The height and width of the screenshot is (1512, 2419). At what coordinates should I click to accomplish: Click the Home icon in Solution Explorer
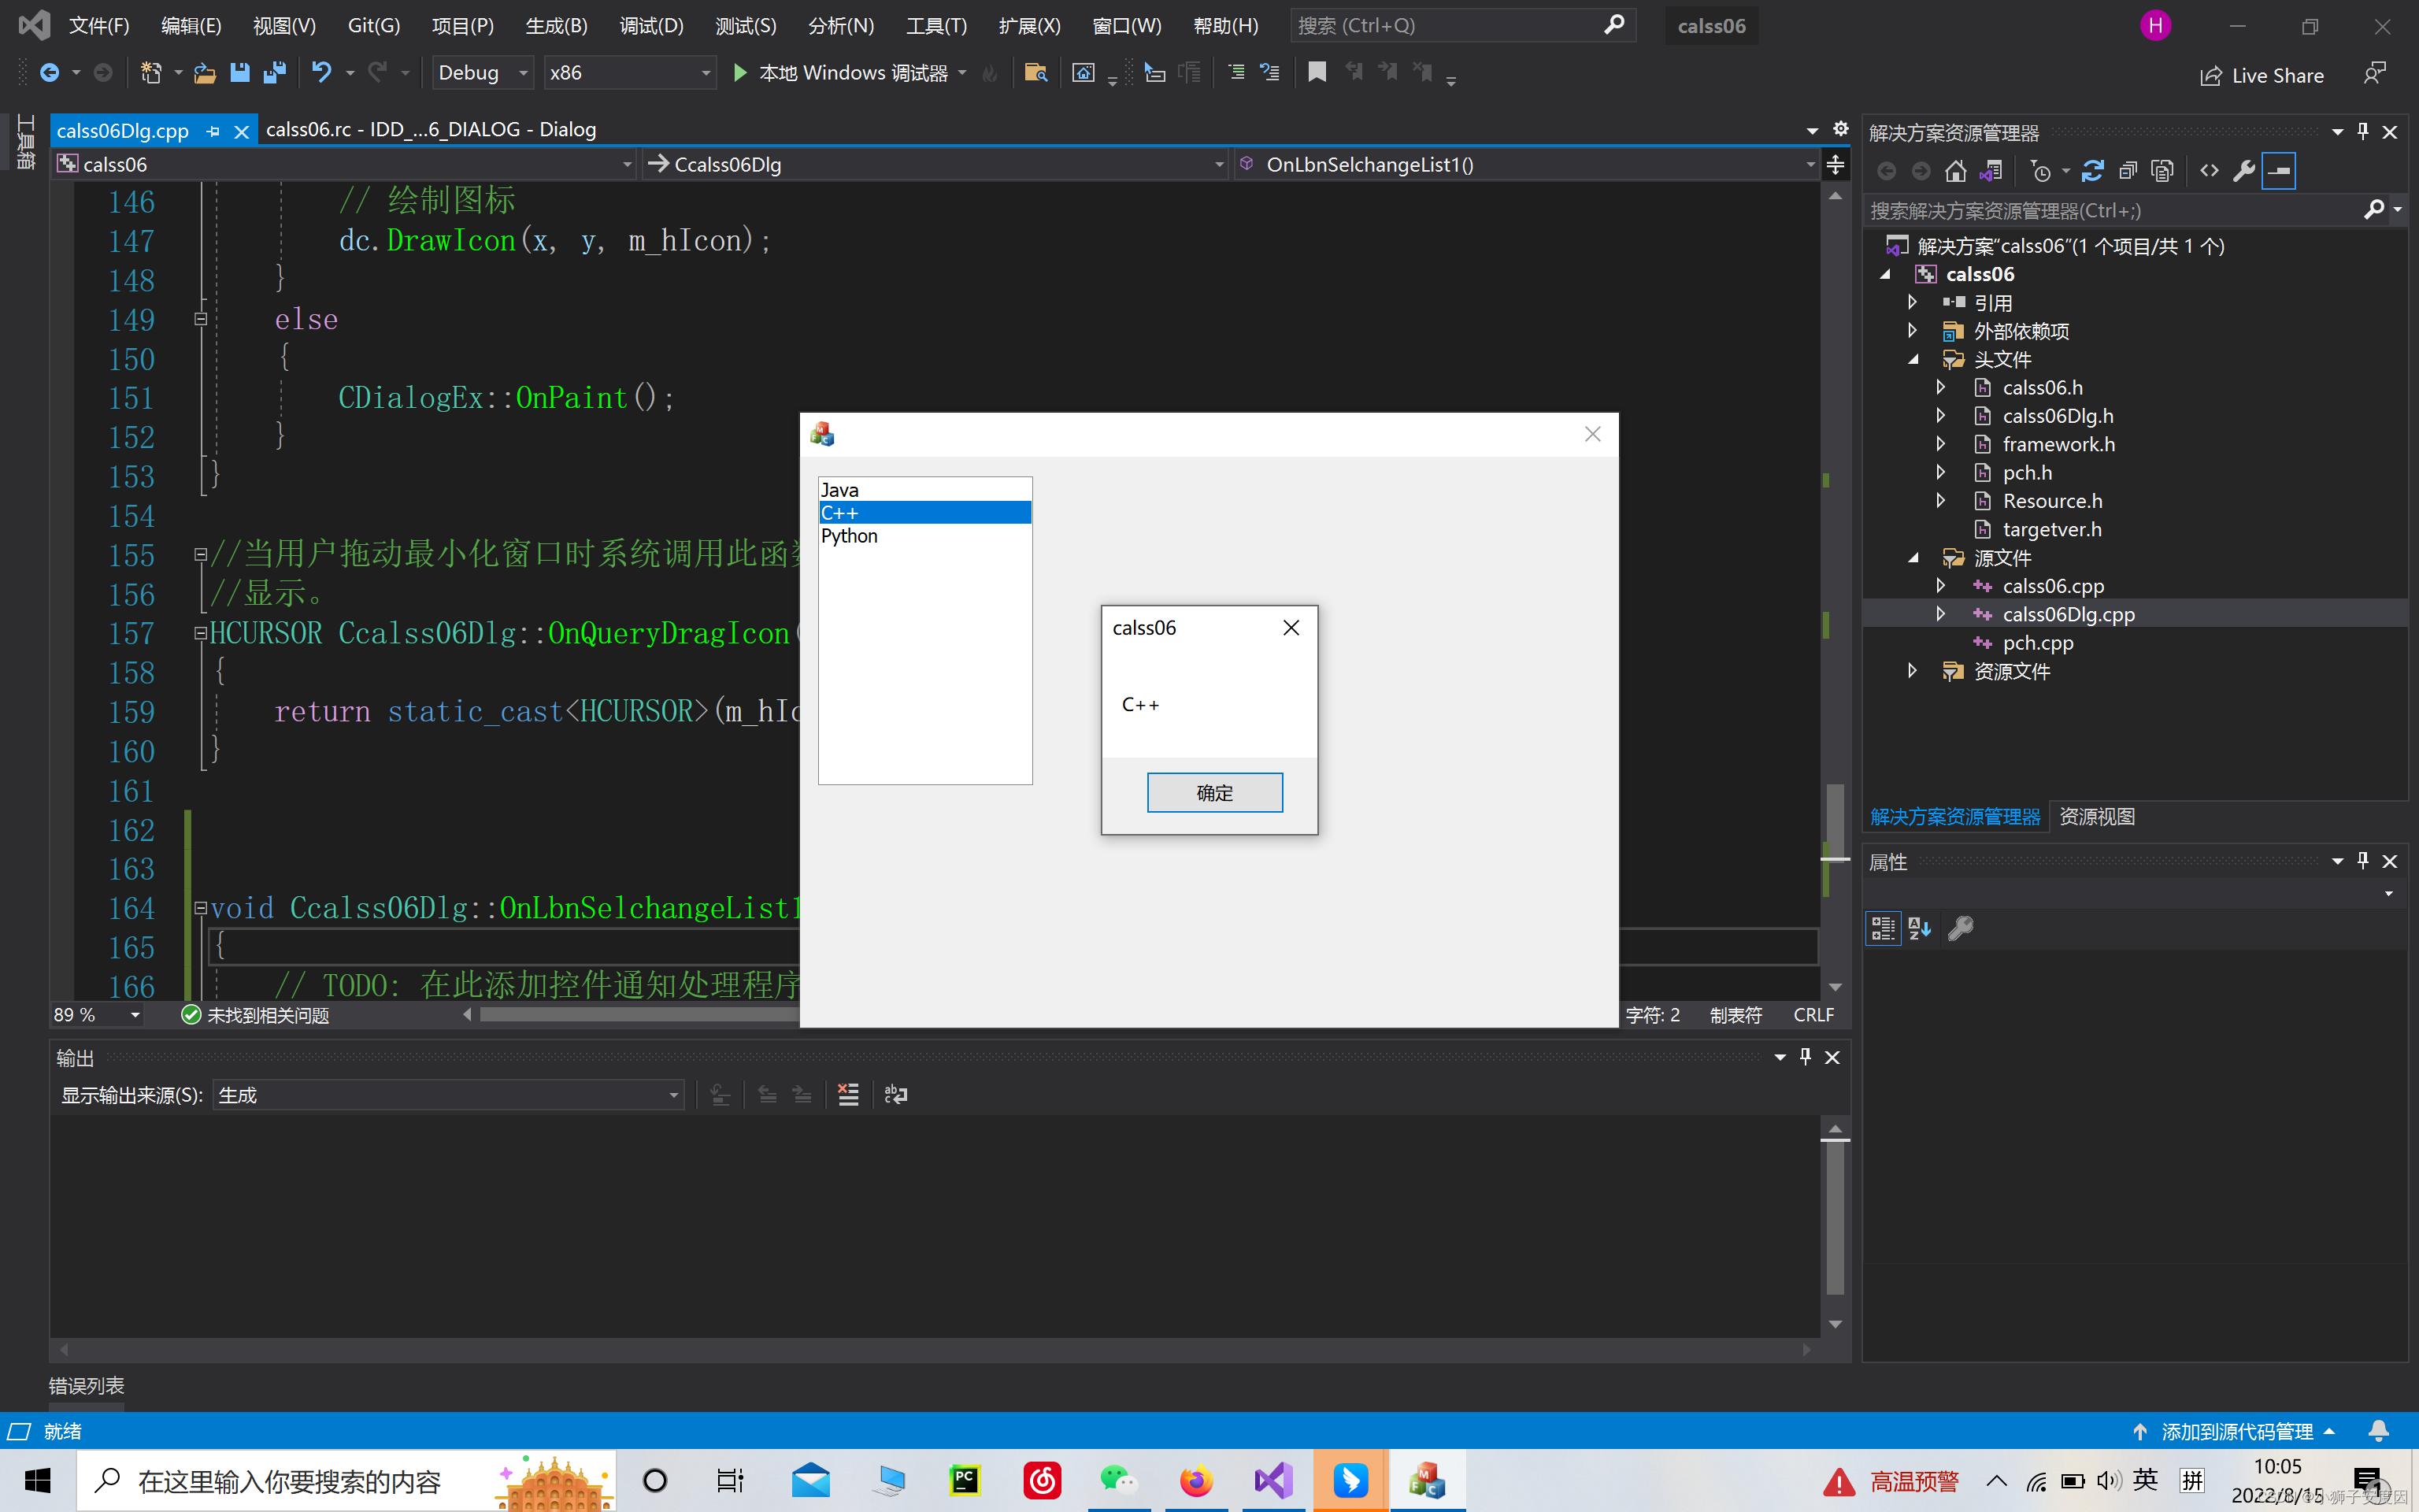pos(1955,171)
